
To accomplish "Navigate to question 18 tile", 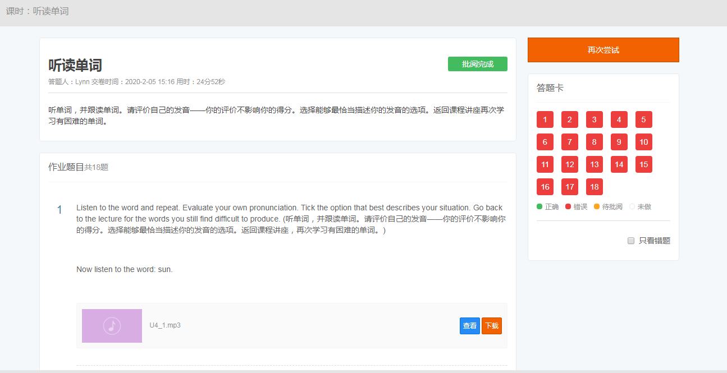I will click(594, 187).
